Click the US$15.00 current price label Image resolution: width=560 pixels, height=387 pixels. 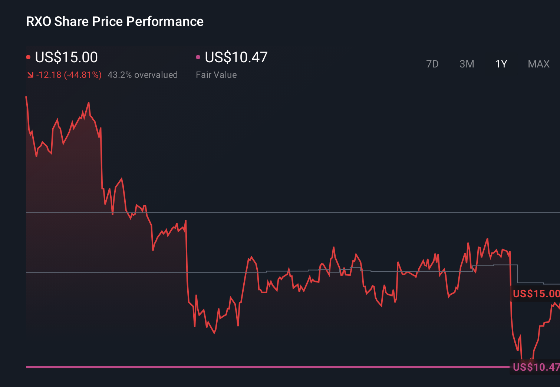[x=66, y=57]
